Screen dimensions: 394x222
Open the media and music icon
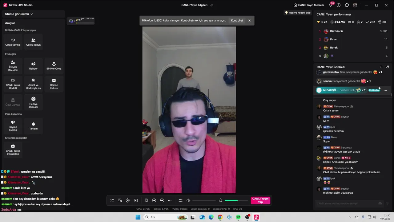click(x=120, y=200)
